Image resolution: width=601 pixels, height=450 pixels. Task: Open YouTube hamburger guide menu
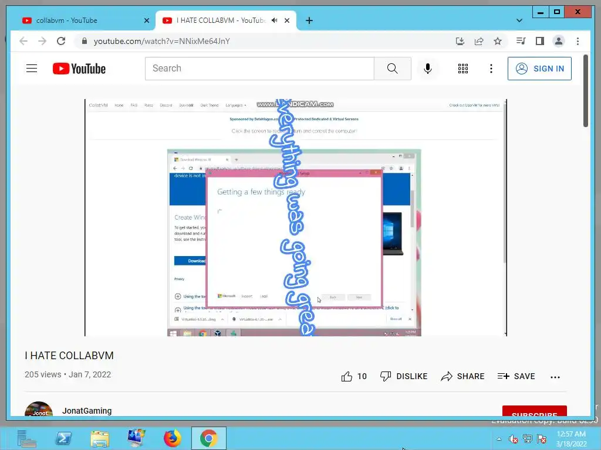32,69
